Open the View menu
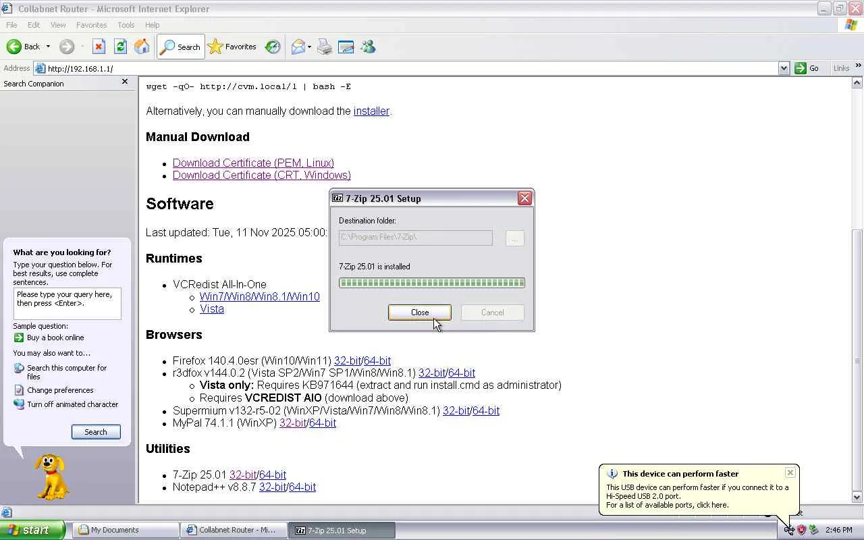This screenshot has height=540, width=864. click(58, 25)
